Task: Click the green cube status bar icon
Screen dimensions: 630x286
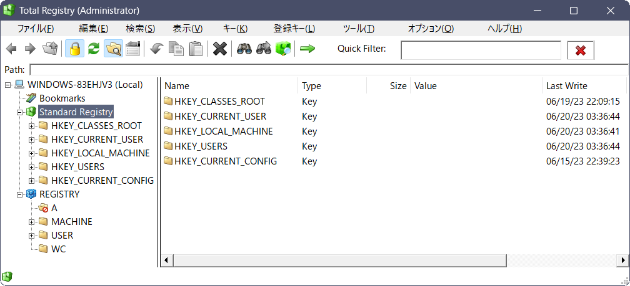Action: click(7, 277)
